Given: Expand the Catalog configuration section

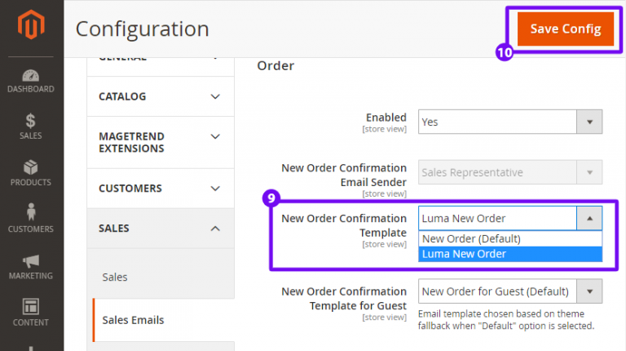Looking at the screenshot, I should [x=160, y=96].
